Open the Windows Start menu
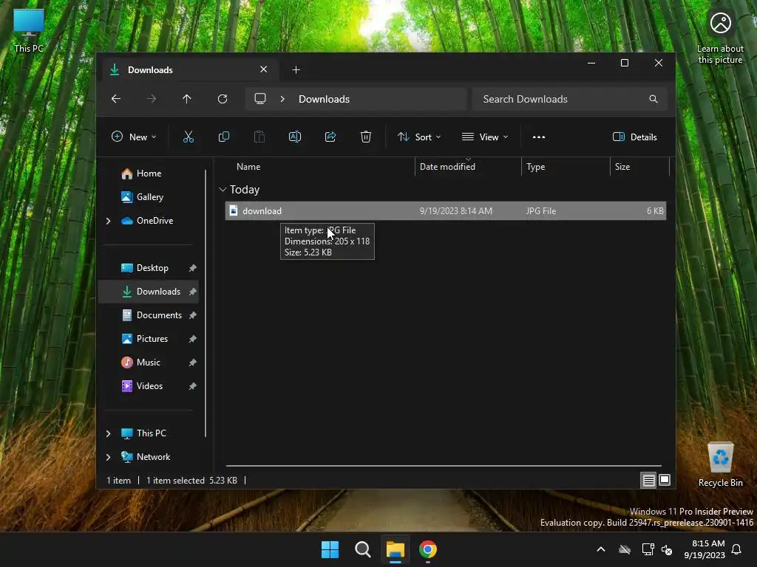 click(330, 549)
